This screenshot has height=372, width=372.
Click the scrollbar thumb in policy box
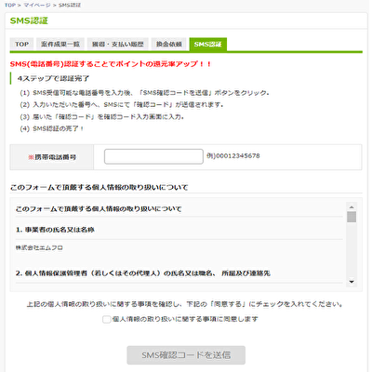point(352,217)
